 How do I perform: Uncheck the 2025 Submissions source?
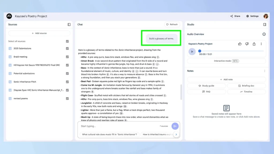tap(67, 48)
